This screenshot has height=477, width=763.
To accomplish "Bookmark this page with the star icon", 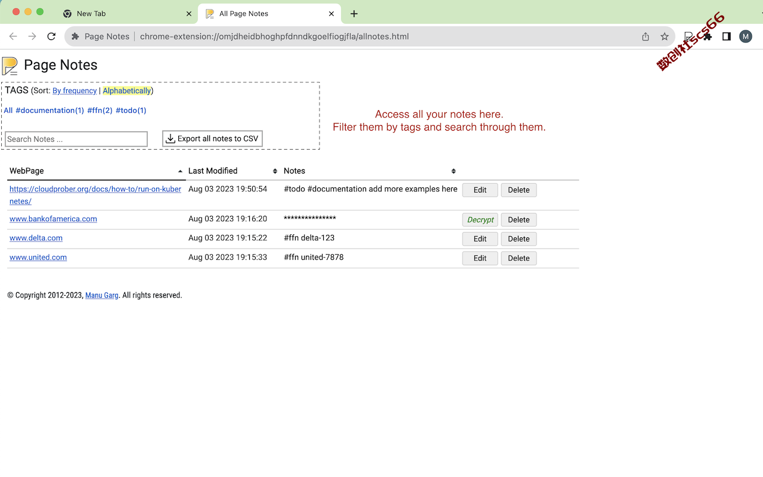I will [x=665, y=36].
